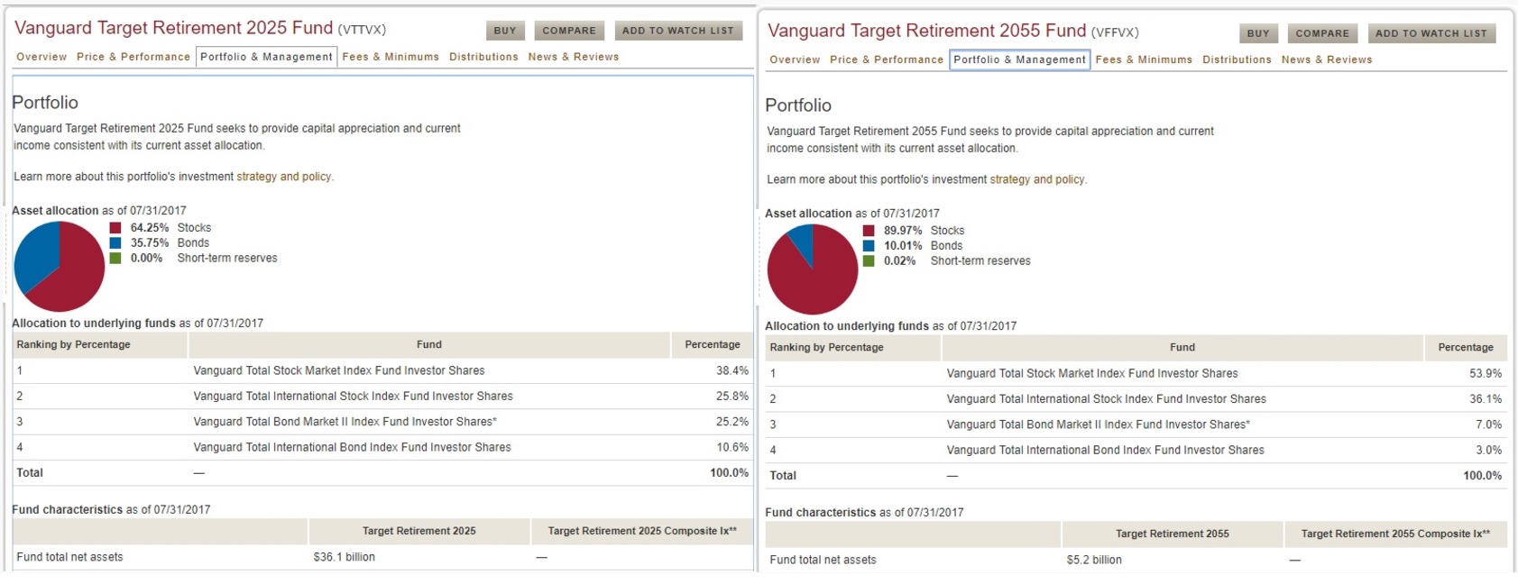Click red Stocks legend swatch, 2025 Fund

point(115,228)
